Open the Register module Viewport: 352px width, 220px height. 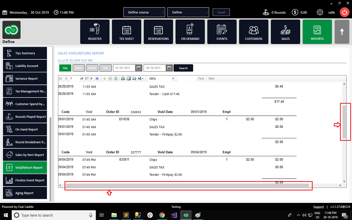[95, 32]
